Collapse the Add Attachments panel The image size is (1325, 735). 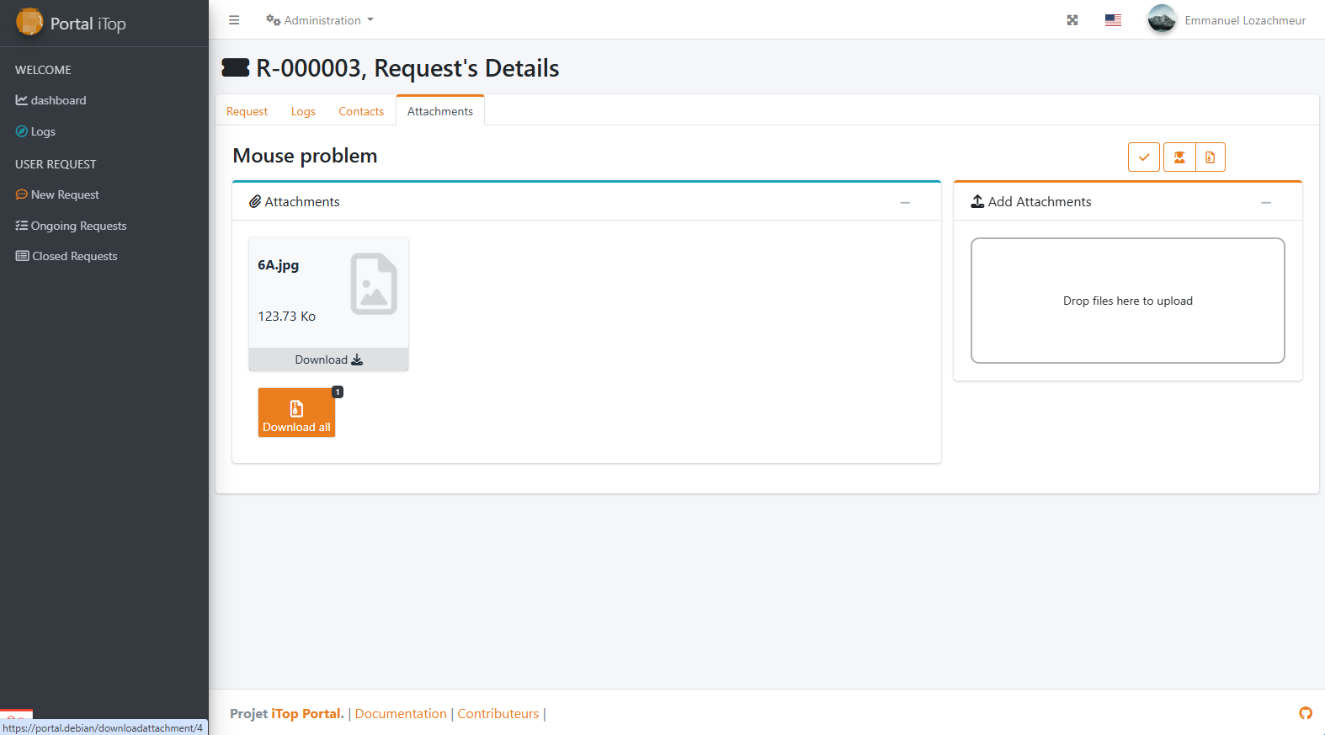1265,203
